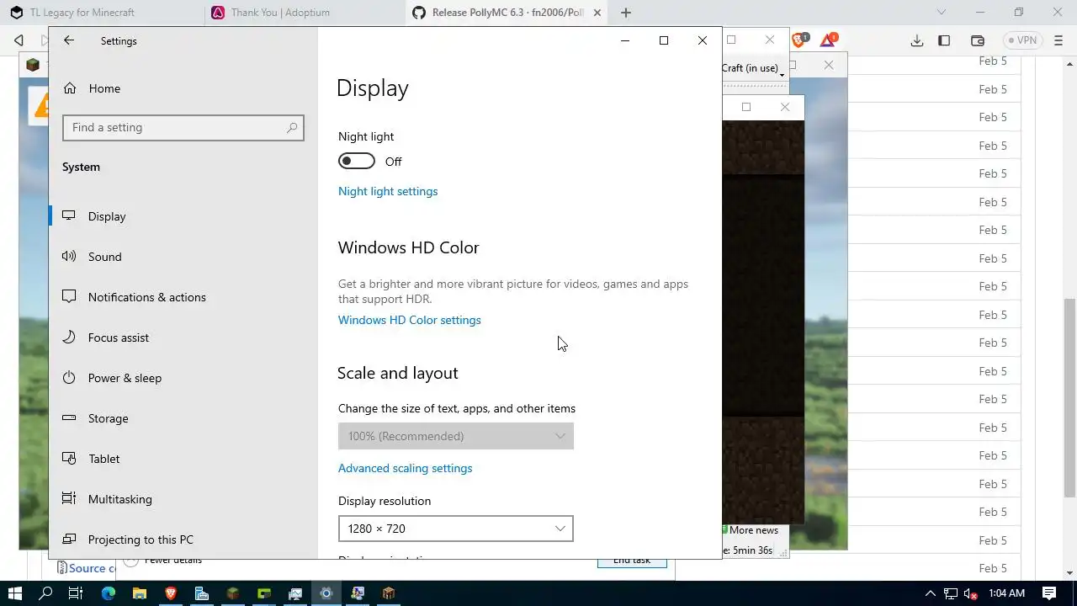Toggle the browser sidebar panel icon
The height and width of the screenshot is (606, 1077).
pos(944,40)
